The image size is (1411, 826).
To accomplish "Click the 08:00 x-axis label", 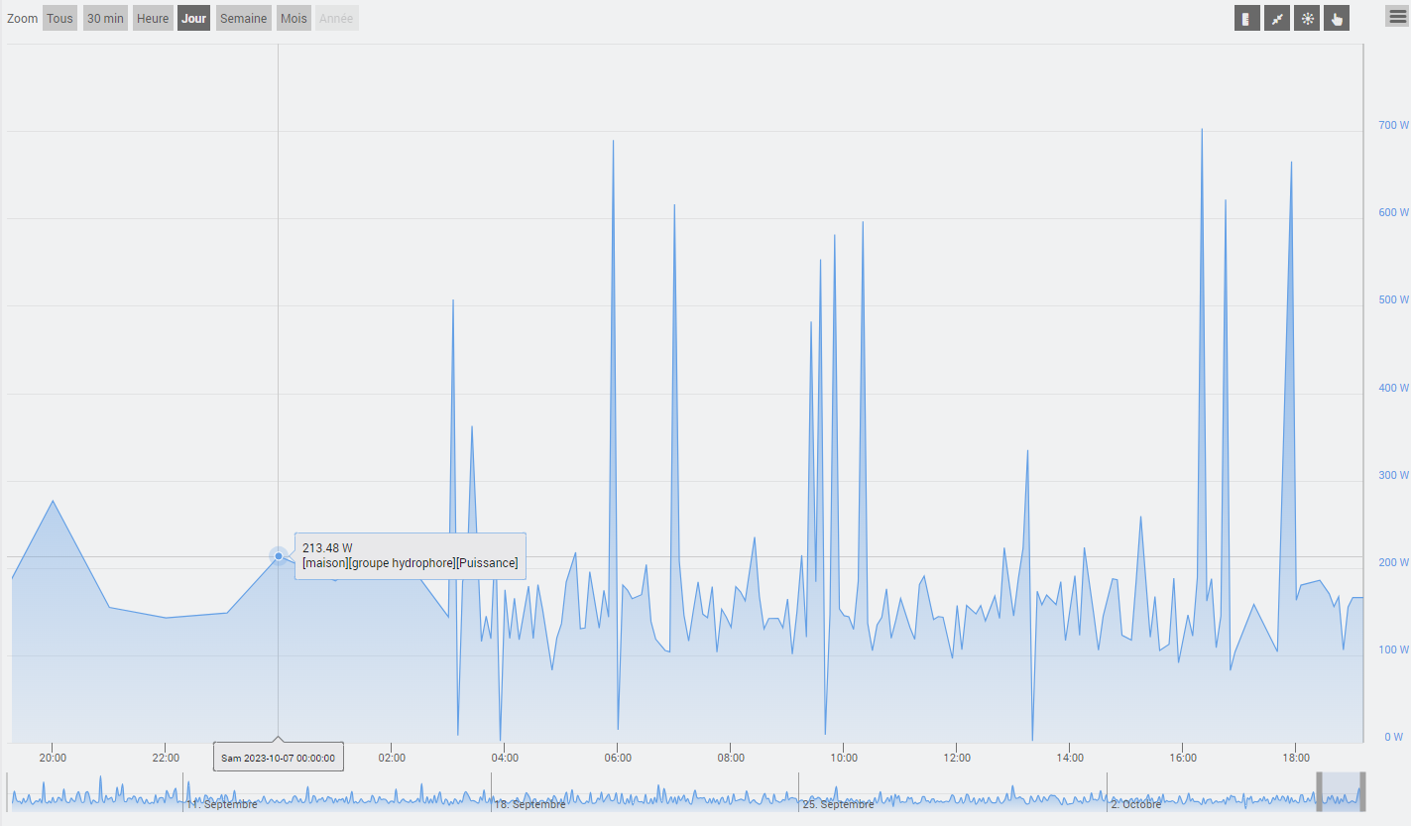I will (730, 758).
